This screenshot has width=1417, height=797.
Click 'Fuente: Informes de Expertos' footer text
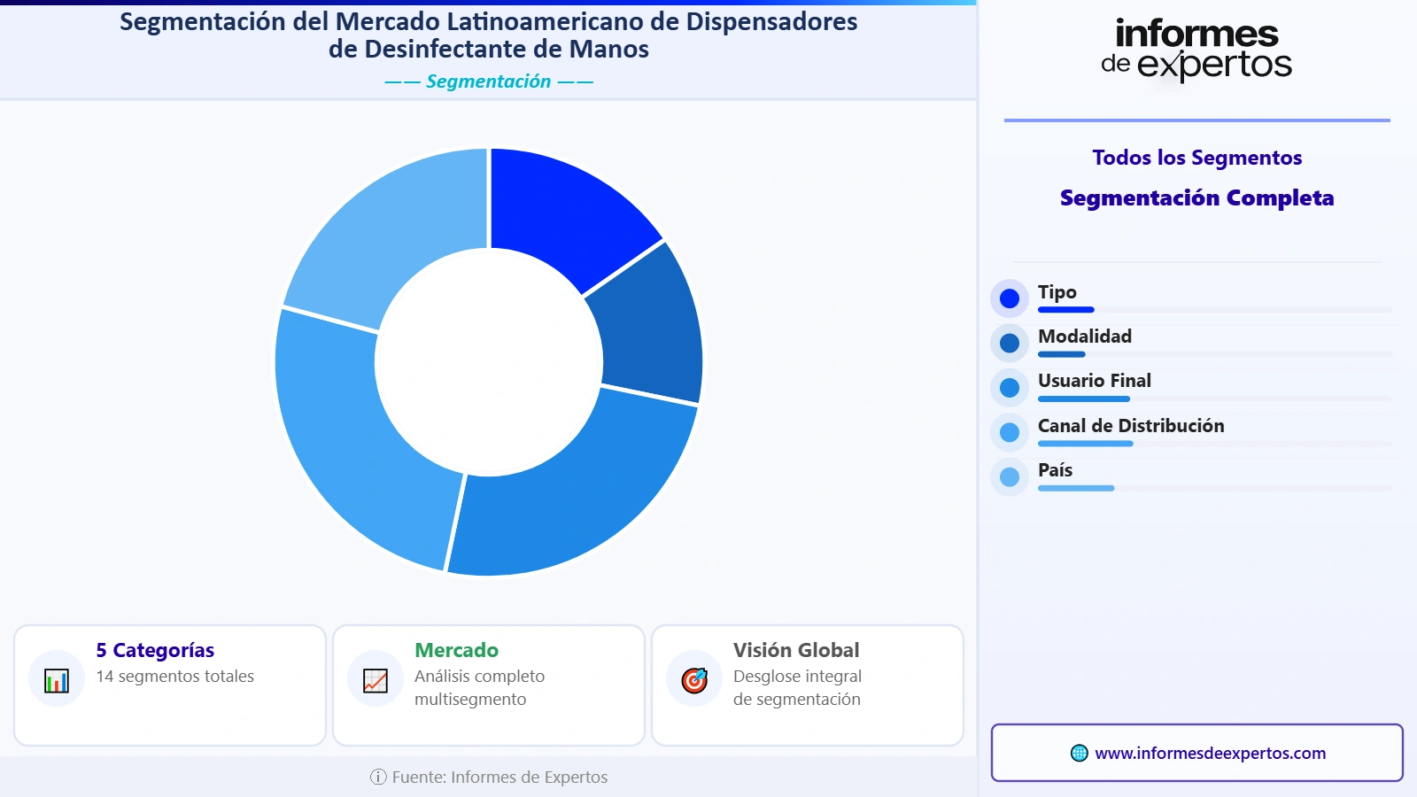499,777
